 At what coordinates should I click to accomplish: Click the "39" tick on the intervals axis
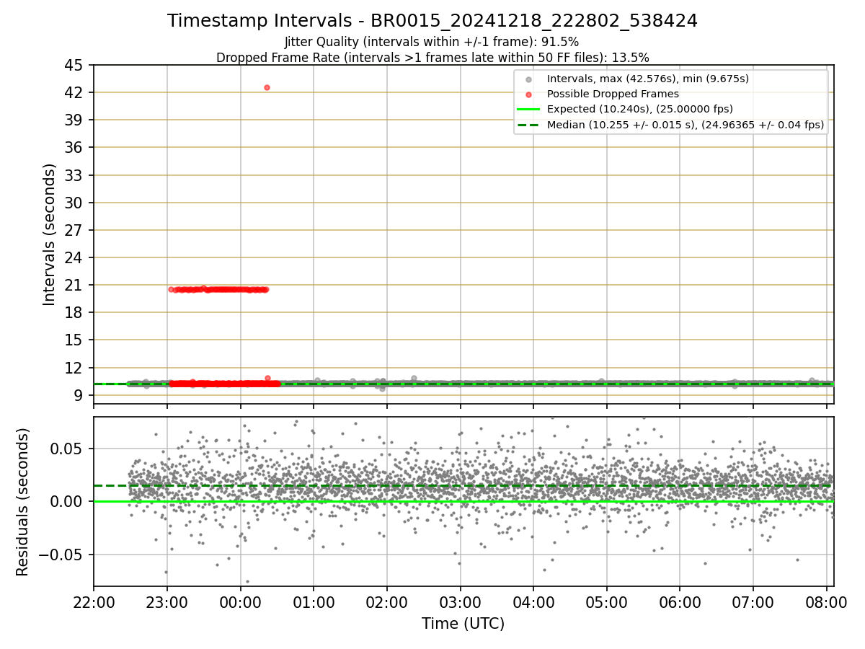coord(75,120)
